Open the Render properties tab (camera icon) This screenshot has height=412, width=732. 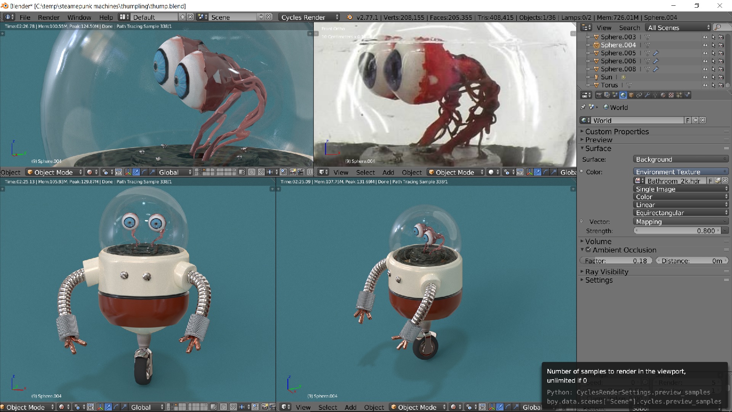coord(599,95)
